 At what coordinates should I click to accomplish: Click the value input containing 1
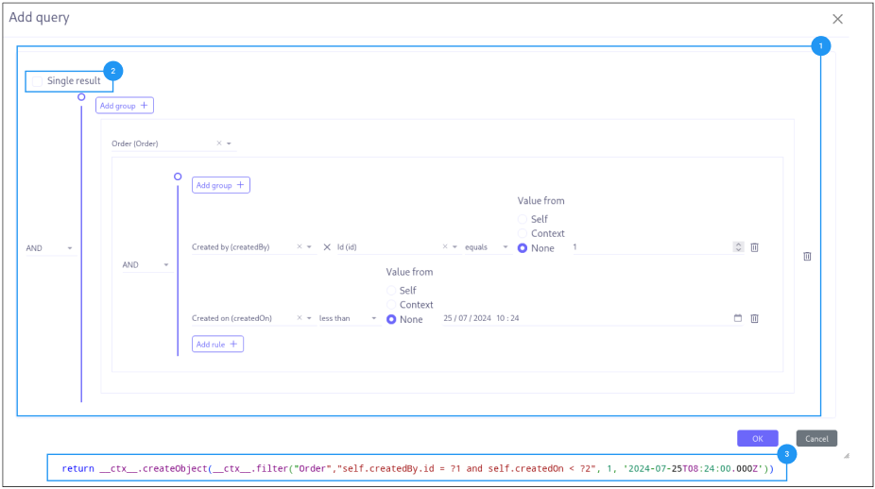pos(651,247)
